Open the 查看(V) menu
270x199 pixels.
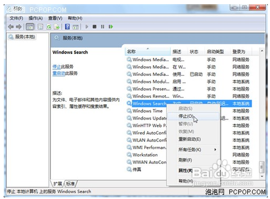(55, 18)
